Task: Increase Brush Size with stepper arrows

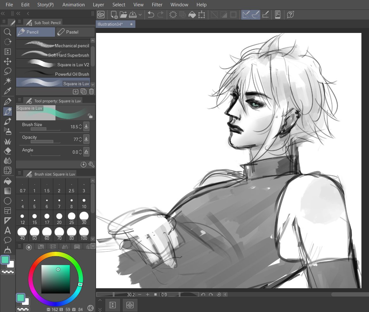Action: pyautogui.click(x=81, y=127)
